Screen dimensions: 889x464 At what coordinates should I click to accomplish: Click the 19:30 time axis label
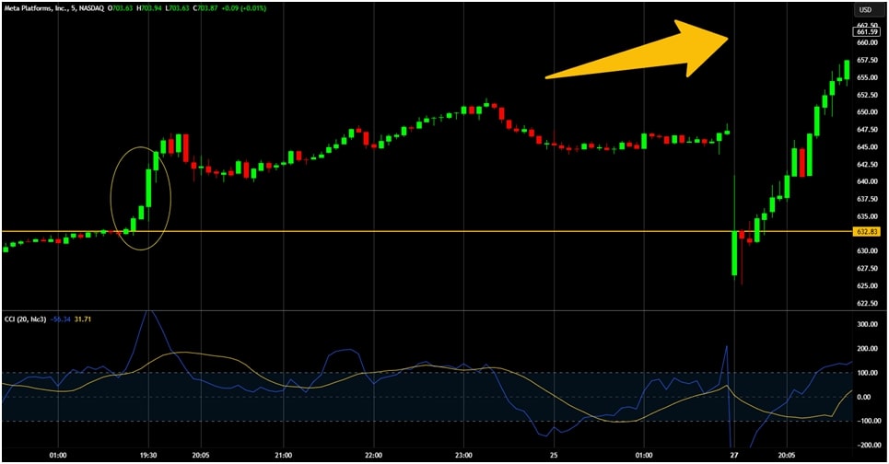(147, 455)
